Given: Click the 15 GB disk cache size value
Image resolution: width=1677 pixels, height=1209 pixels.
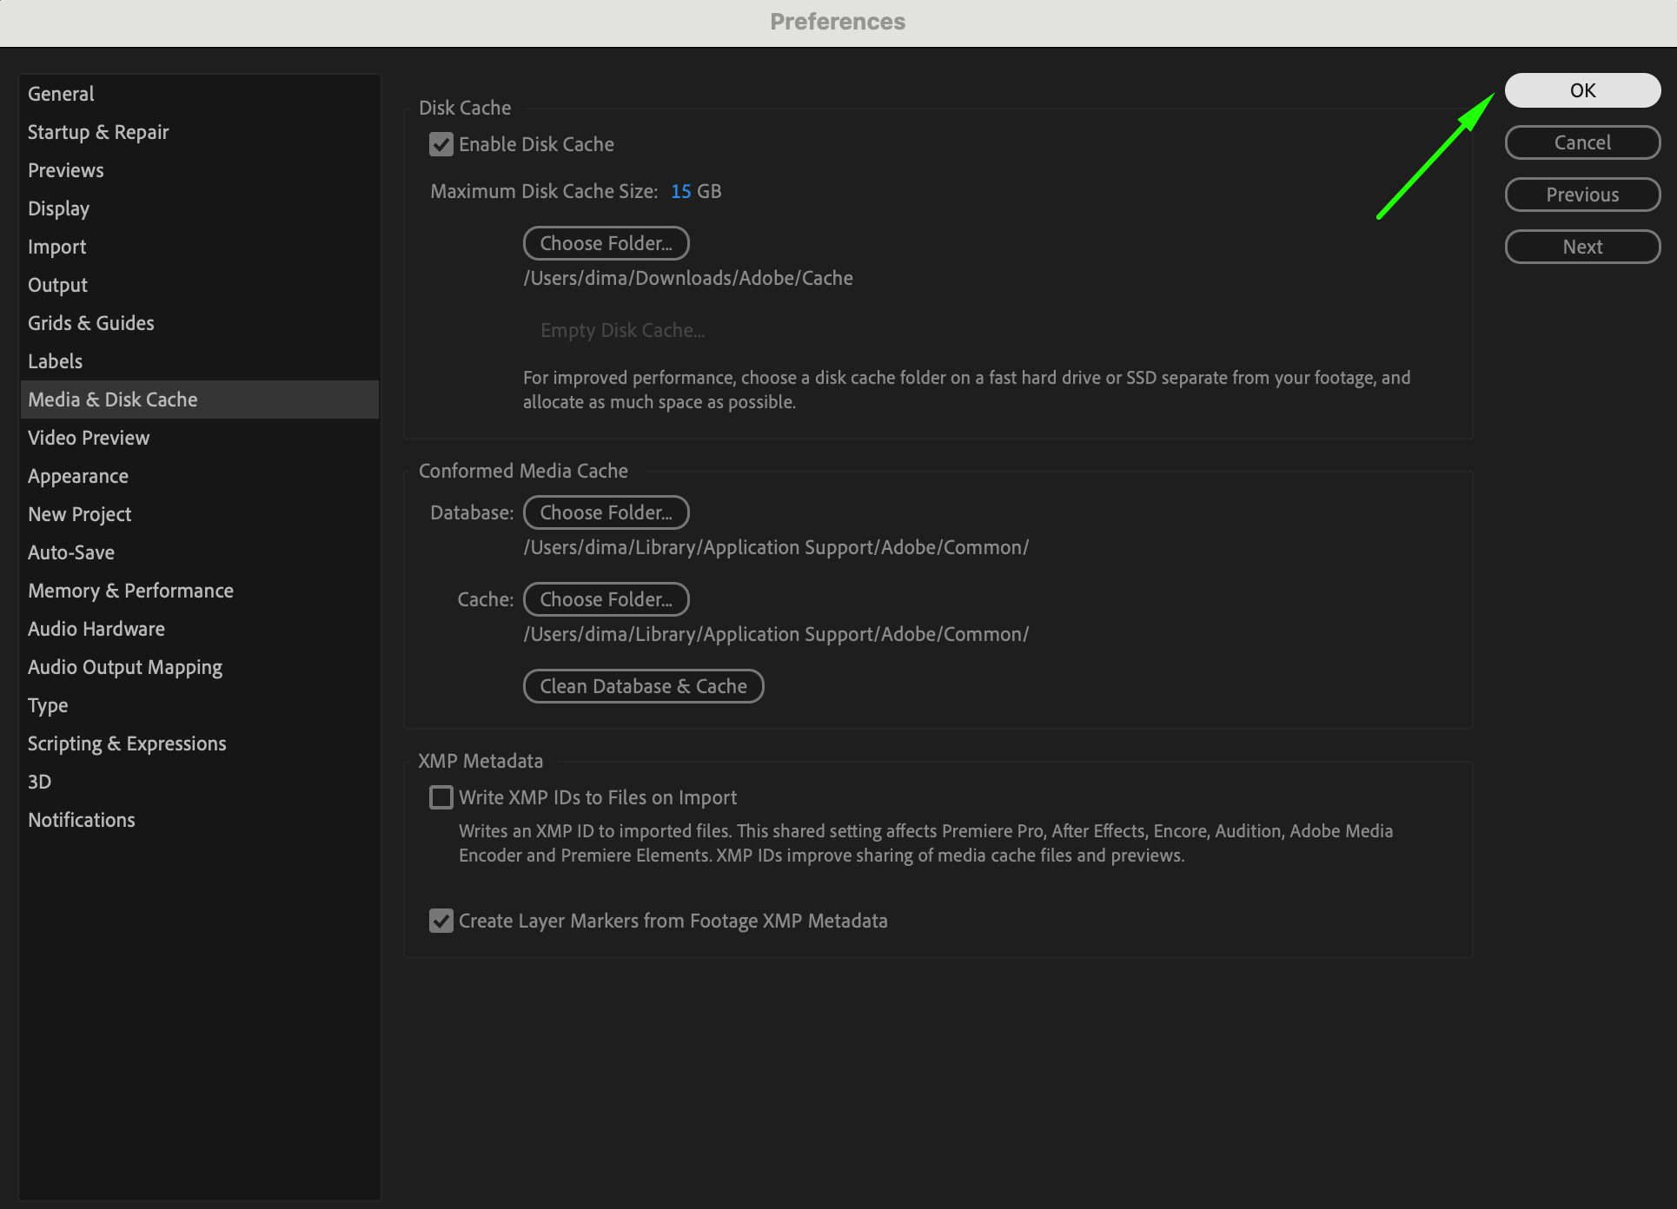Looking at the screenshot, I should (x=681, y=191).
